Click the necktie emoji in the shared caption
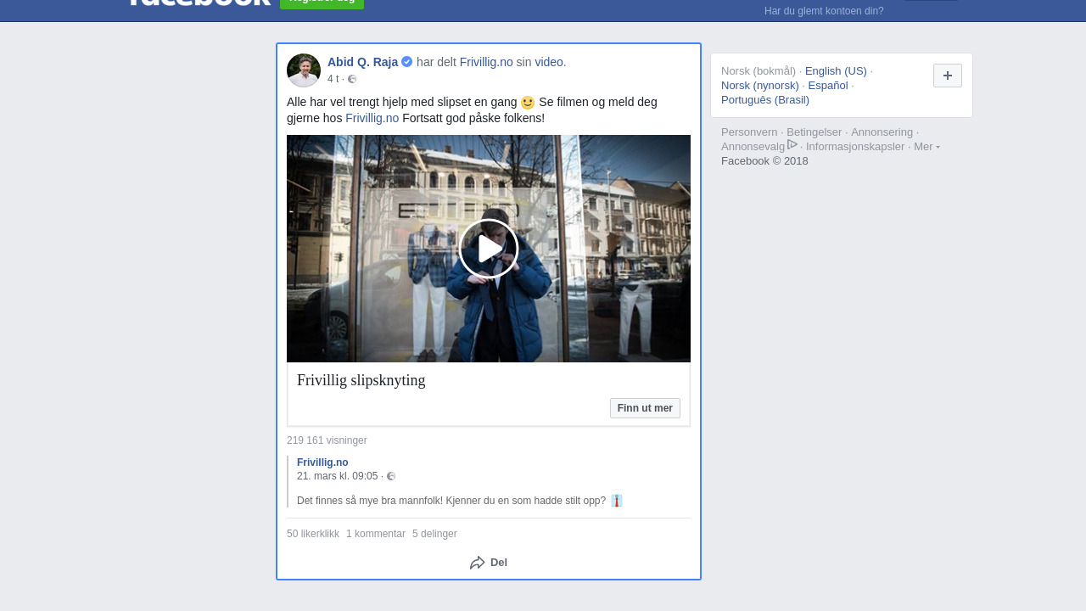This screenshot has width=1086, height=611. (617, 501)
